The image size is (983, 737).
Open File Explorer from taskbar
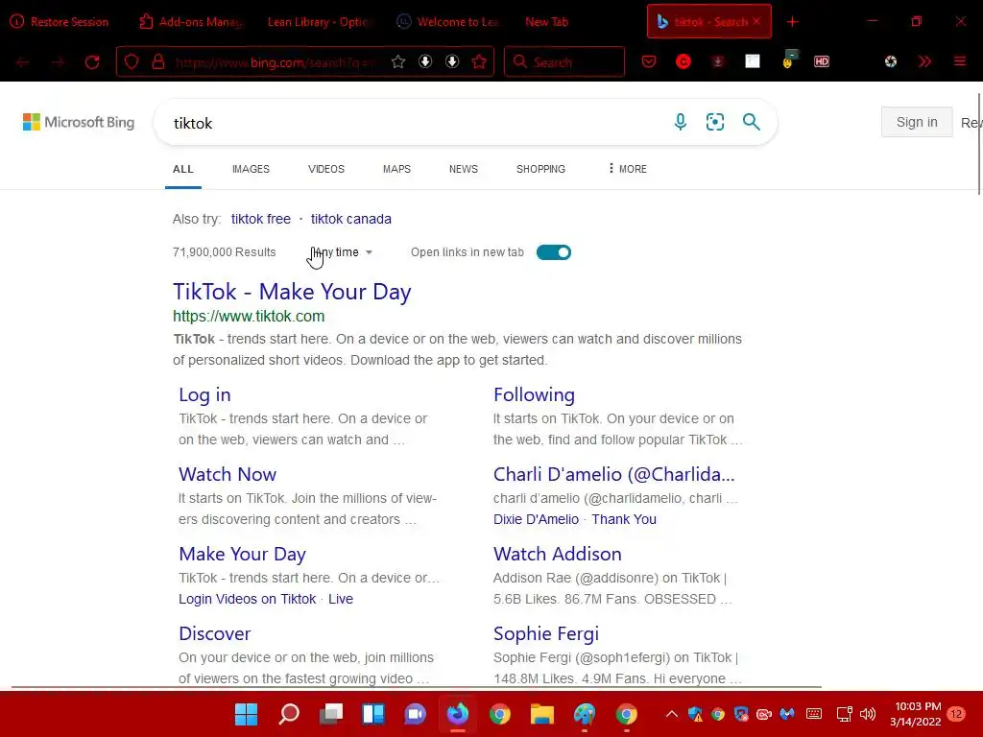coord(542,714)
